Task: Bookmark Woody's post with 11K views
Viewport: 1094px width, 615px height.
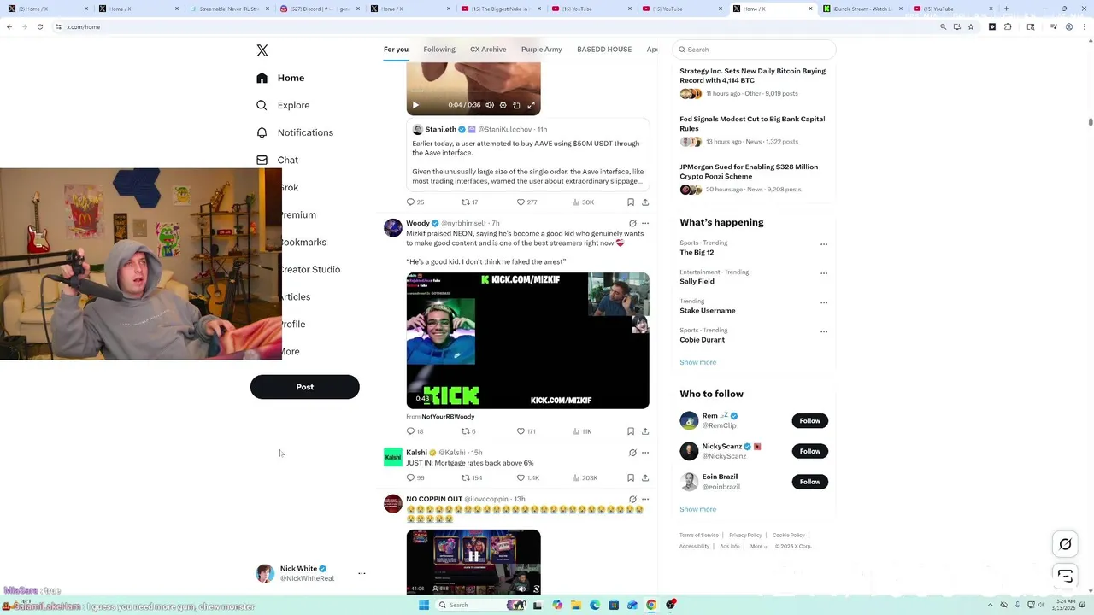Action: tap(631, 431)
